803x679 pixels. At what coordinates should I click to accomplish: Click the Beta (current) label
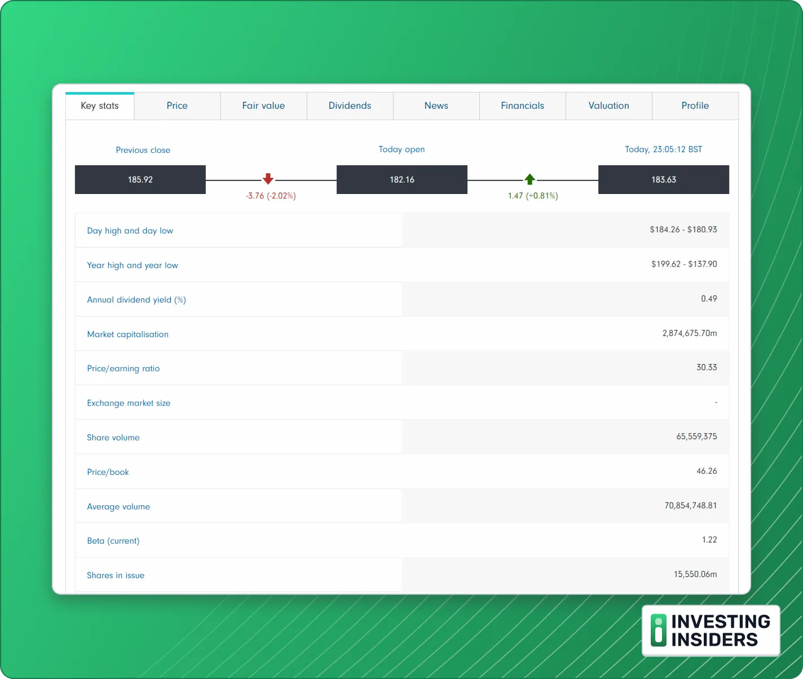pos(113,541)
